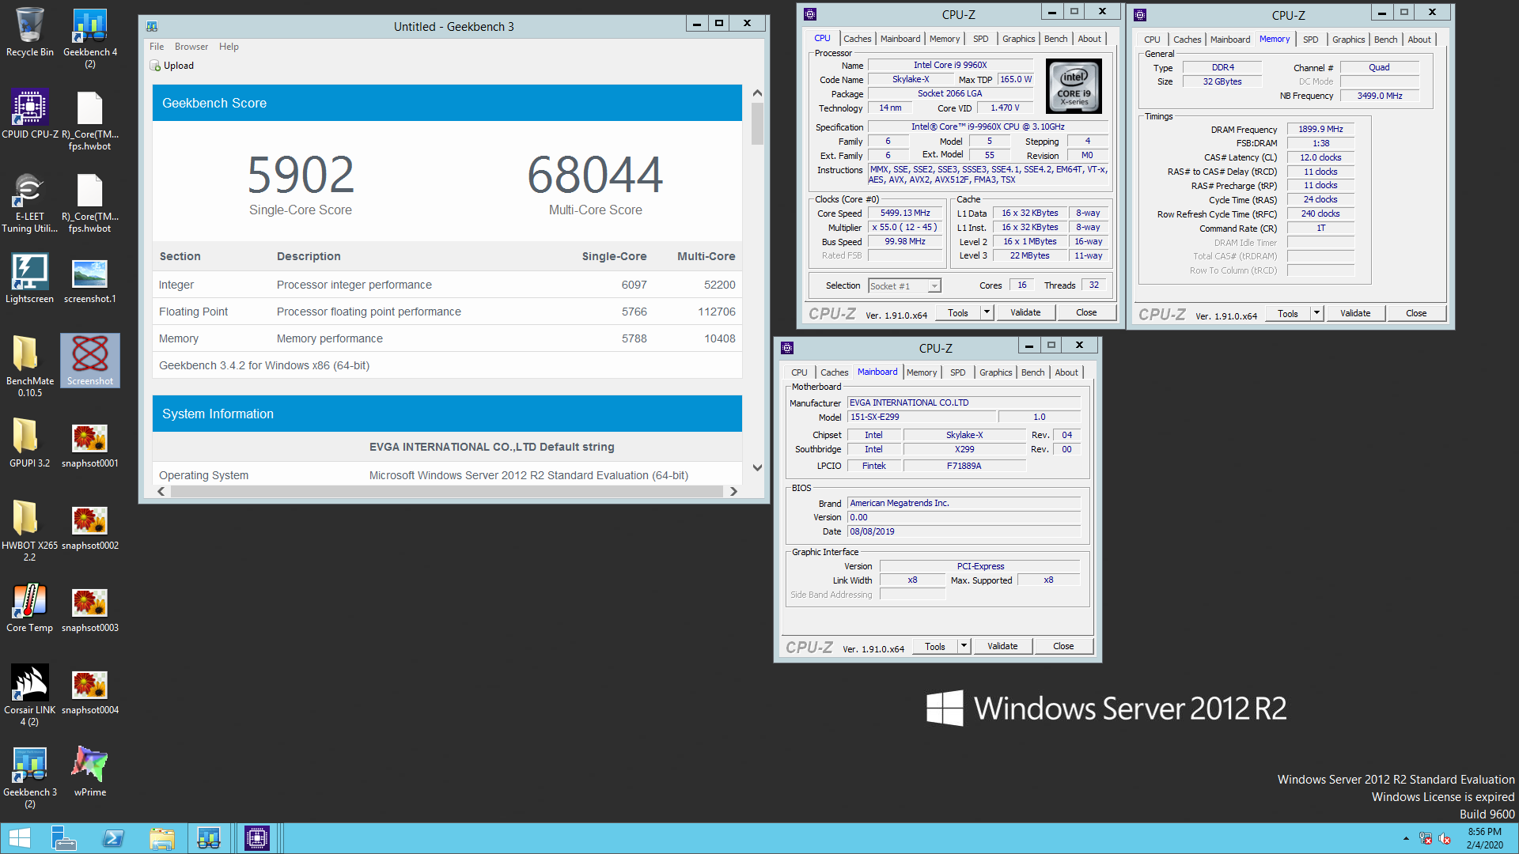The width and height of the screenshot is (1519, 854).
Task: Click the EVGA INTERNATIONAL CO.LTD manufacturer field
Action: (964, 402)
